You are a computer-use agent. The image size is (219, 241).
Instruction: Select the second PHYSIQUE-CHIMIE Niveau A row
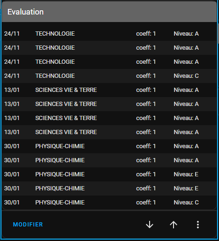click(x=109, y=160)
